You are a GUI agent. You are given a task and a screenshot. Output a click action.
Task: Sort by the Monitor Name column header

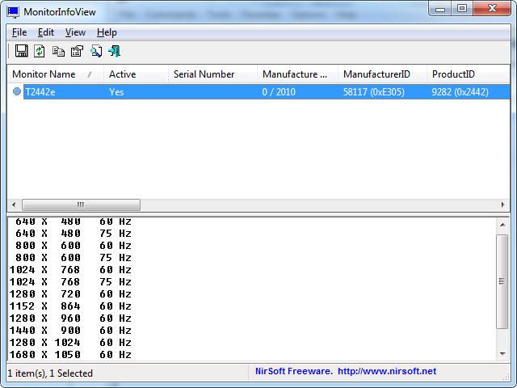point(56,74)
